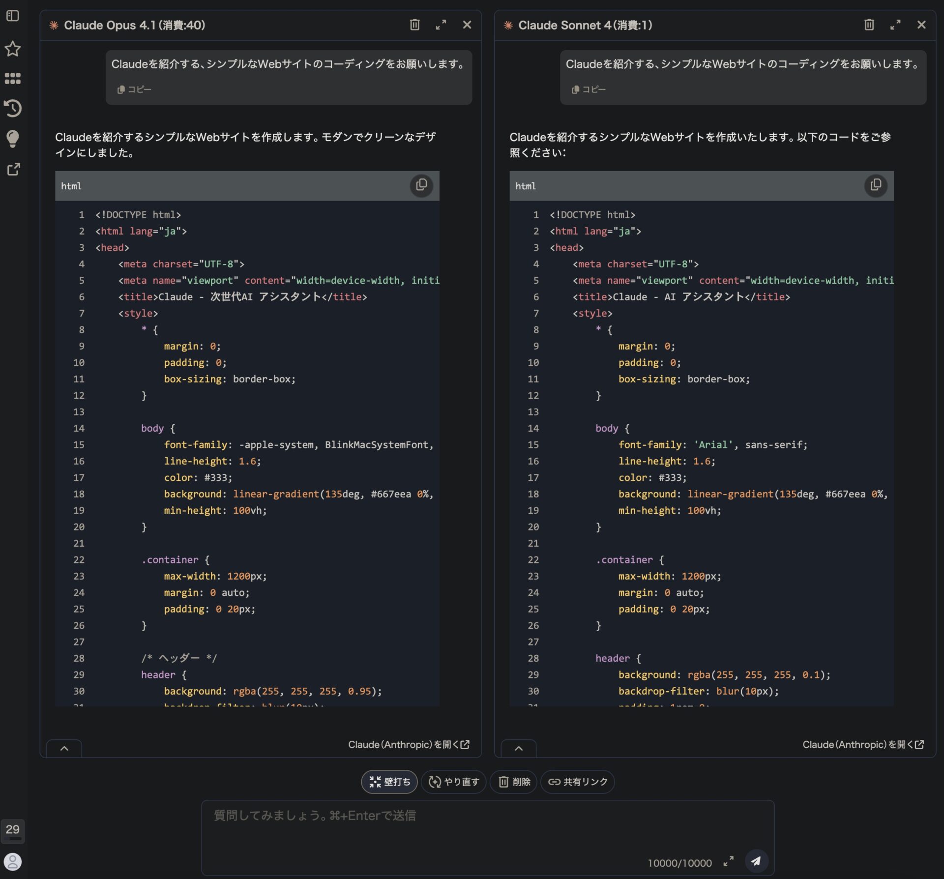This screenshot has height=879, width=944.
Task: Click the 削除 delete button
Action: point(514,782)
